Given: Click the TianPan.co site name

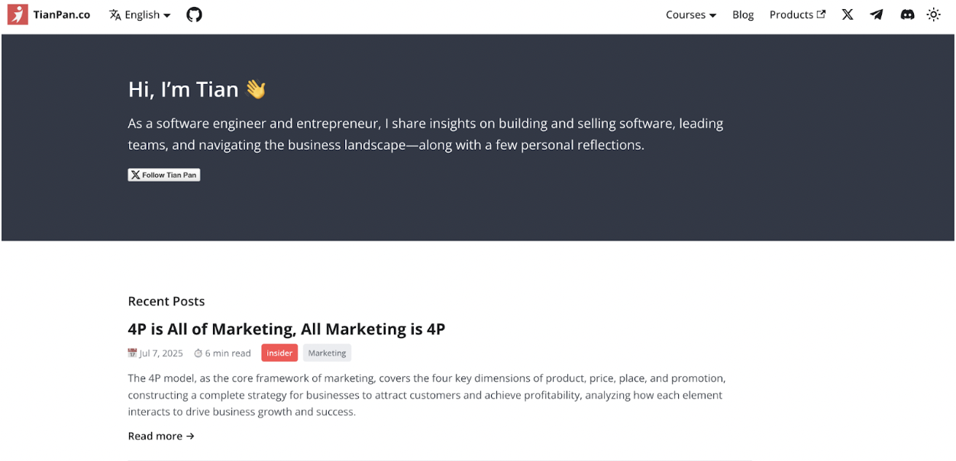Looking at the screenshot, I should pyautogui.click(x=62, y=15).
